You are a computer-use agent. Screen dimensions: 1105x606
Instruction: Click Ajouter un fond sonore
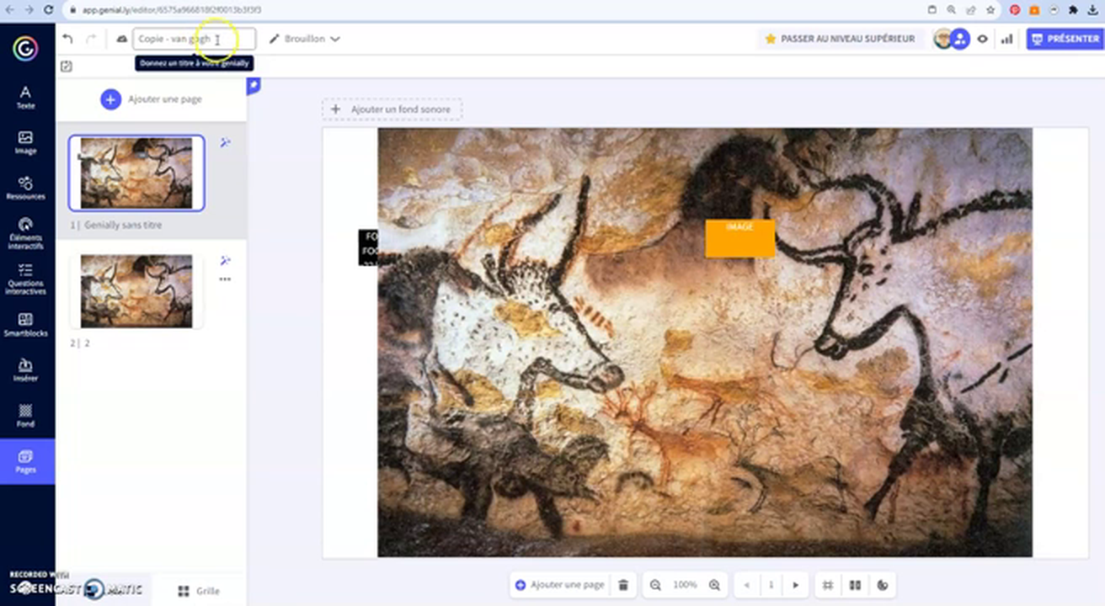coord(392,109)
